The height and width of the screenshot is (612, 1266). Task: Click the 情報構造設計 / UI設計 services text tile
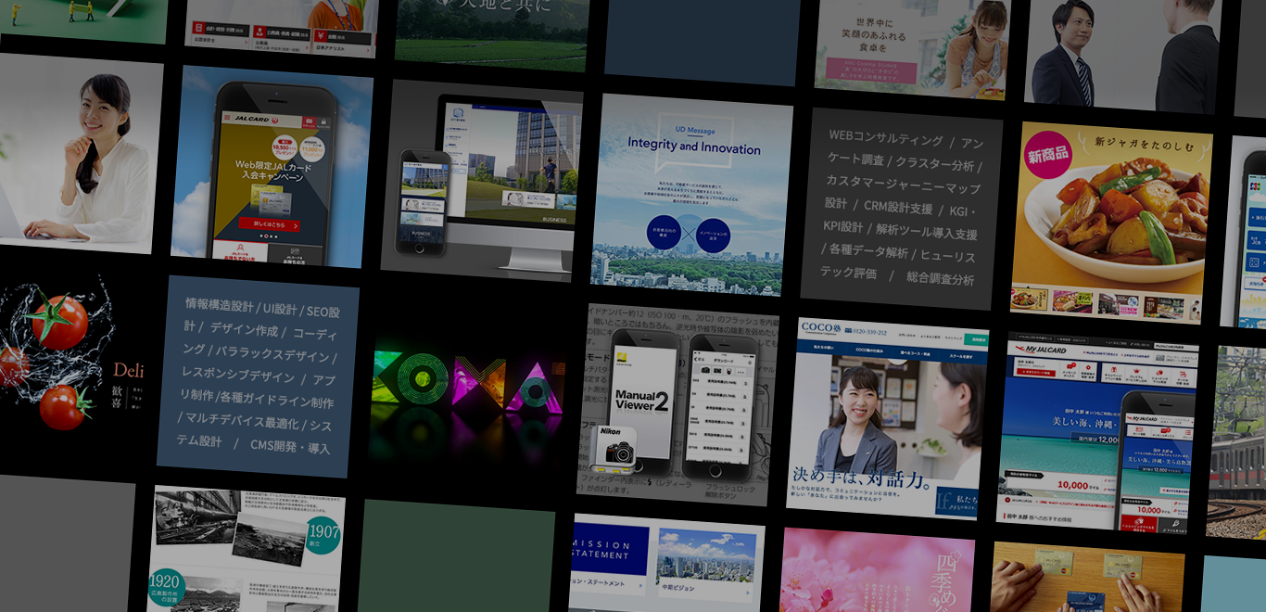coord(258,376)
